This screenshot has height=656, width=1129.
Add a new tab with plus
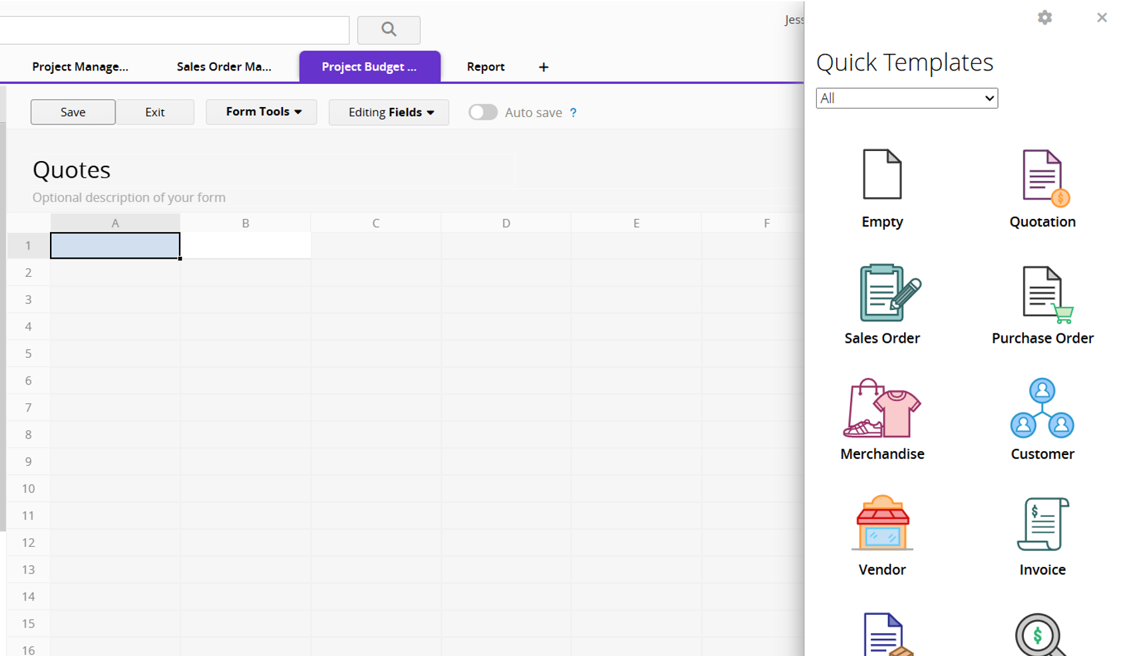543,67
